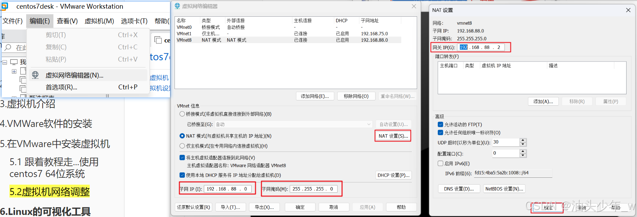Click 导出(X)... button
Screen dimensions: 637x217
(x=264, y=207)
